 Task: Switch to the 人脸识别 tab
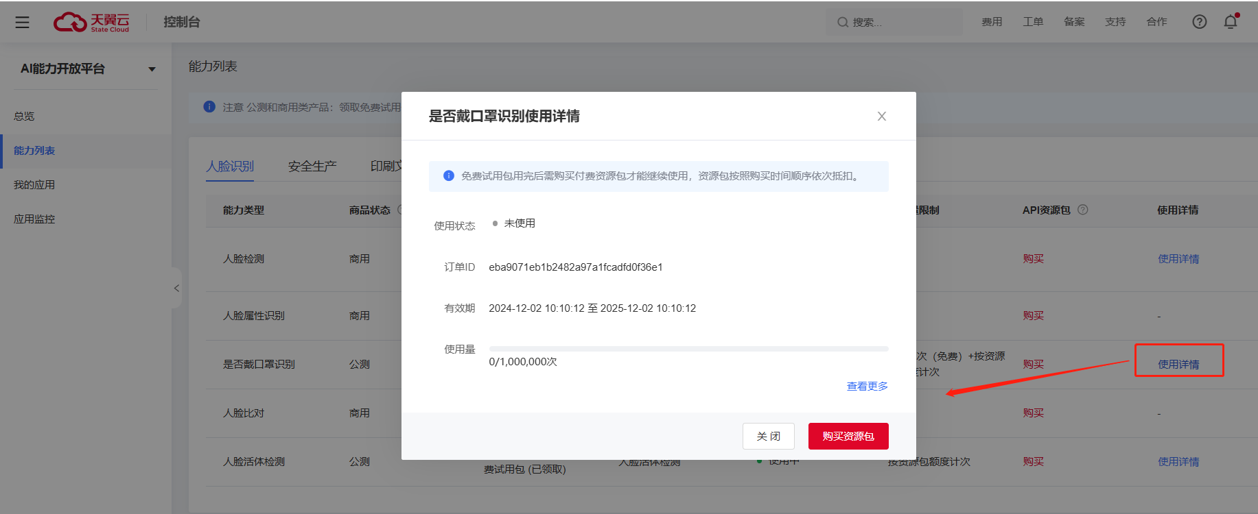click(230, 167)
